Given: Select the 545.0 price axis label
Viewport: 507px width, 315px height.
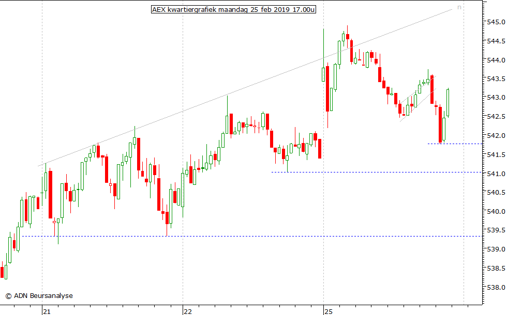Looking at the screenshot, I should tap(496, 22).
